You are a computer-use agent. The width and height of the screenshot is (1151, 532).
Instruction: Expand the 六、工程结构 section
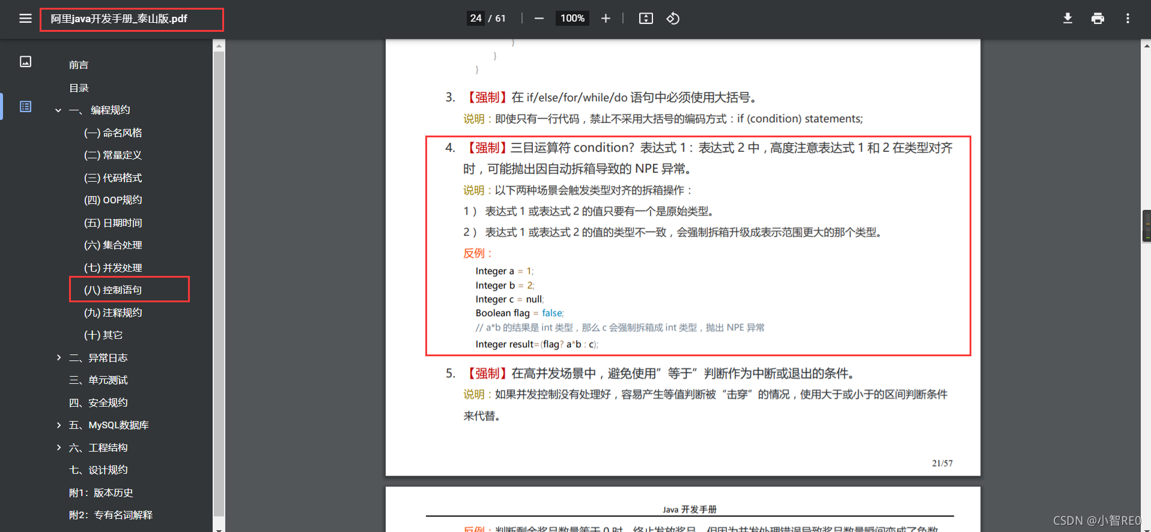pos(58,447)
